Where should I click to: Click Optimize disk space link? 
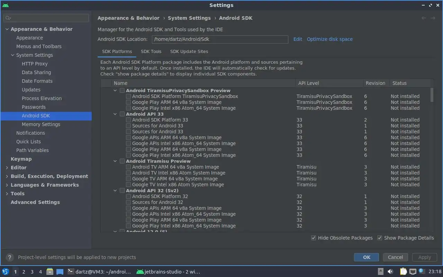[330, 39]
